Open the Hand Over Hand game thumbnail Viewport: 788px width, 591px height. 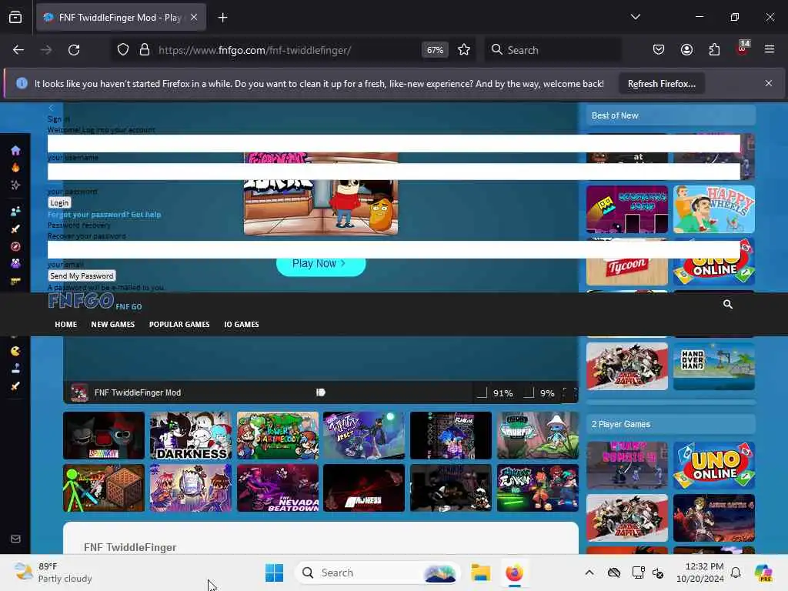tap(713, 366)
